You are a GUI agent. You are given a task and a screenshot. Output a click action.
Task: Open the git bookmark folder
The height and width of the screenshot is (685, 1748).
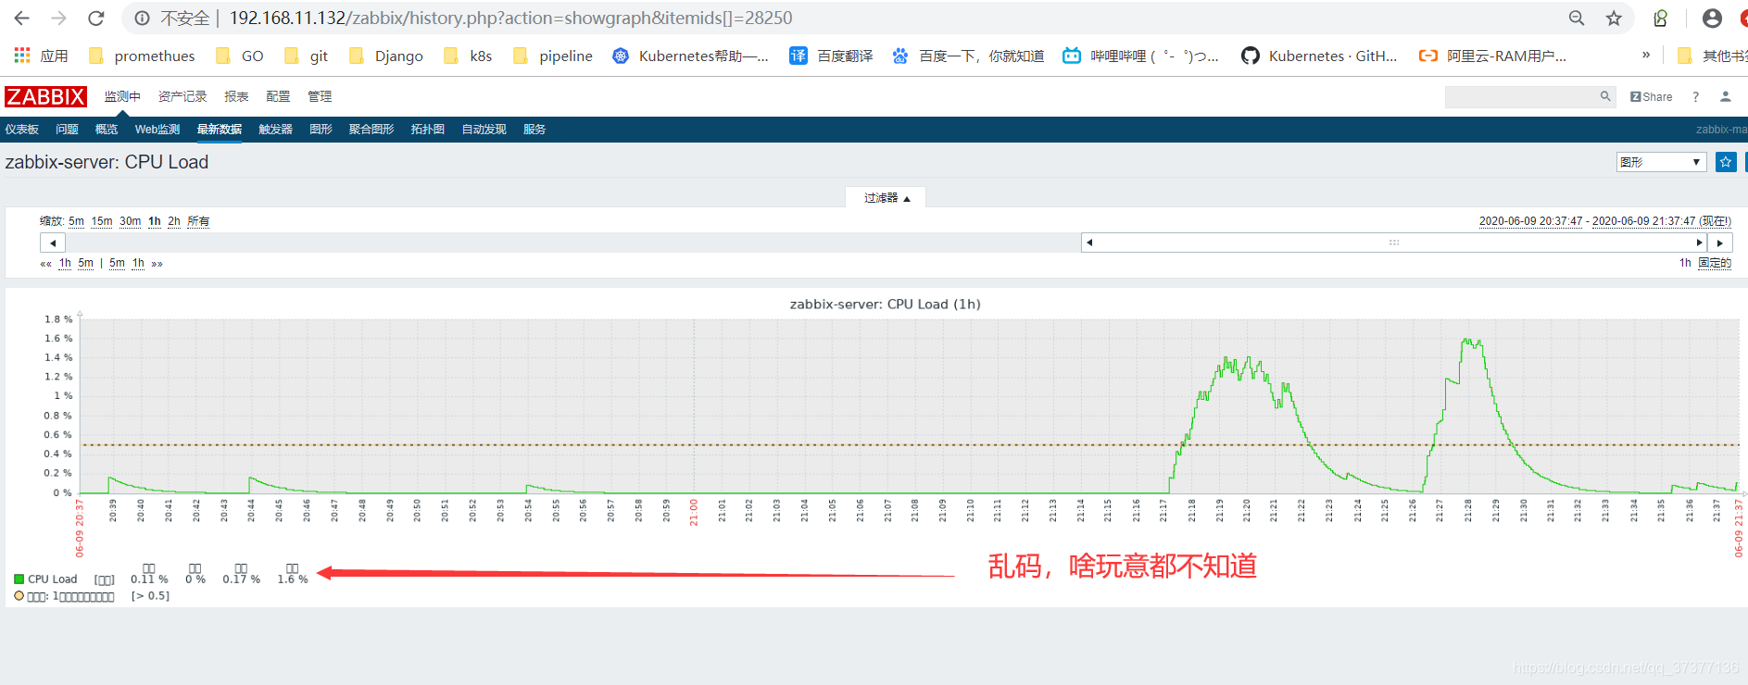coord(306,56)
